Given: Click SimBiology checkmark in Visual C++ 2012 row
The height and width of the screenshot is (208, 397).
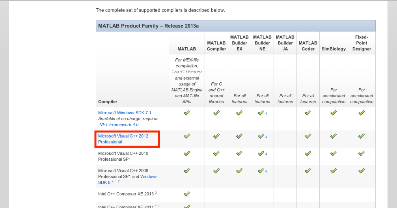Looking at the screenshot, I should (334, 136).
